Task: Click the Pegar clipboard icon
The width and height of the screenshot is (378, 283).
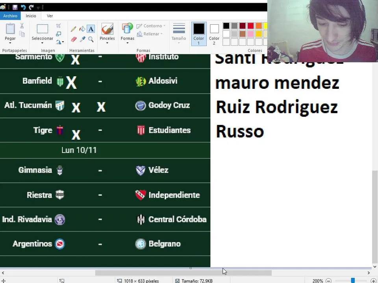Action: pyautogui.click(x=10, y=29)
